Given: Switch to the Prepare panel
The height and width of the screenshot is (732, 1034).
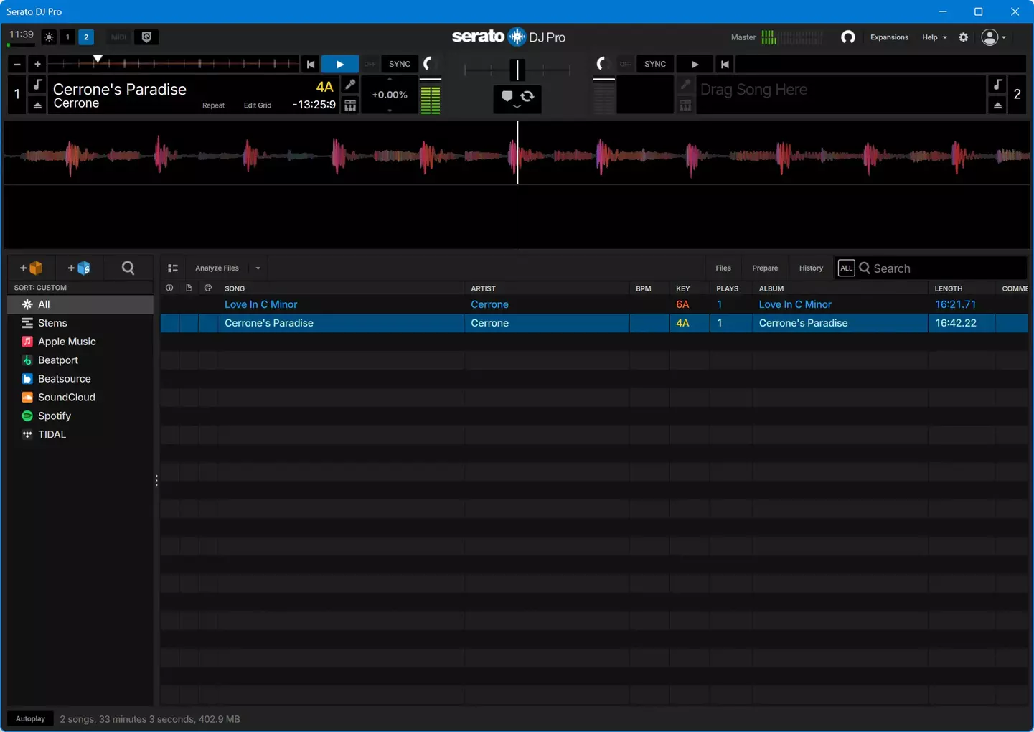Looking at the screenshot, I should coord(765,268).
